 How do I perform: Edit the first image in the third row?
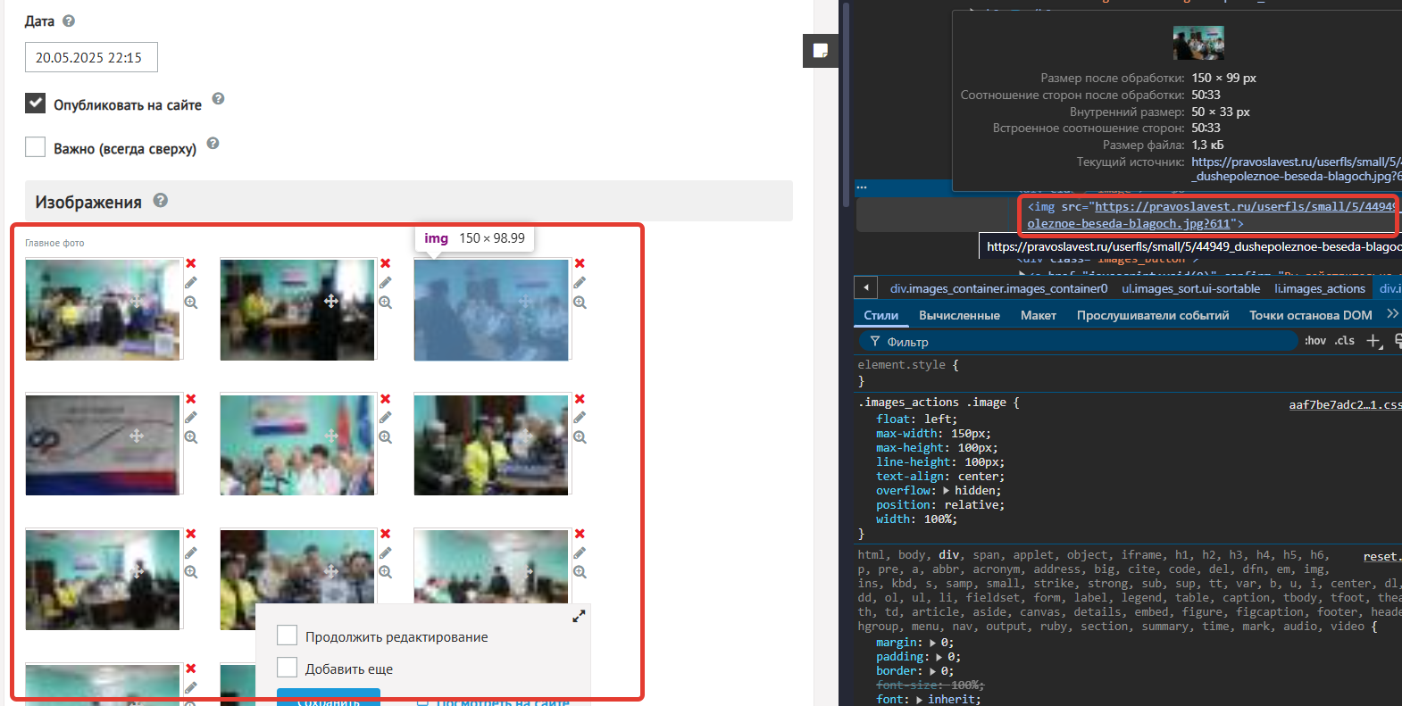point(191,552)
